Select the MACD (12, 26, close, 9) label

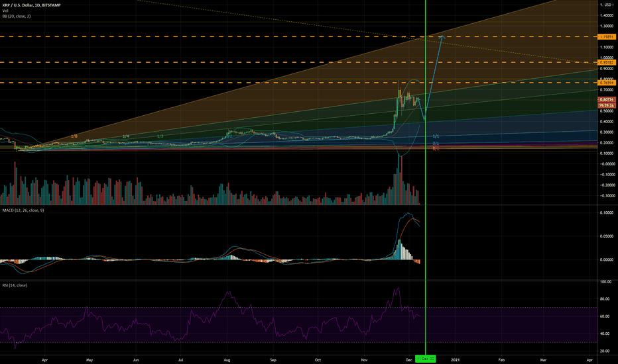click(x=23, y=210)
